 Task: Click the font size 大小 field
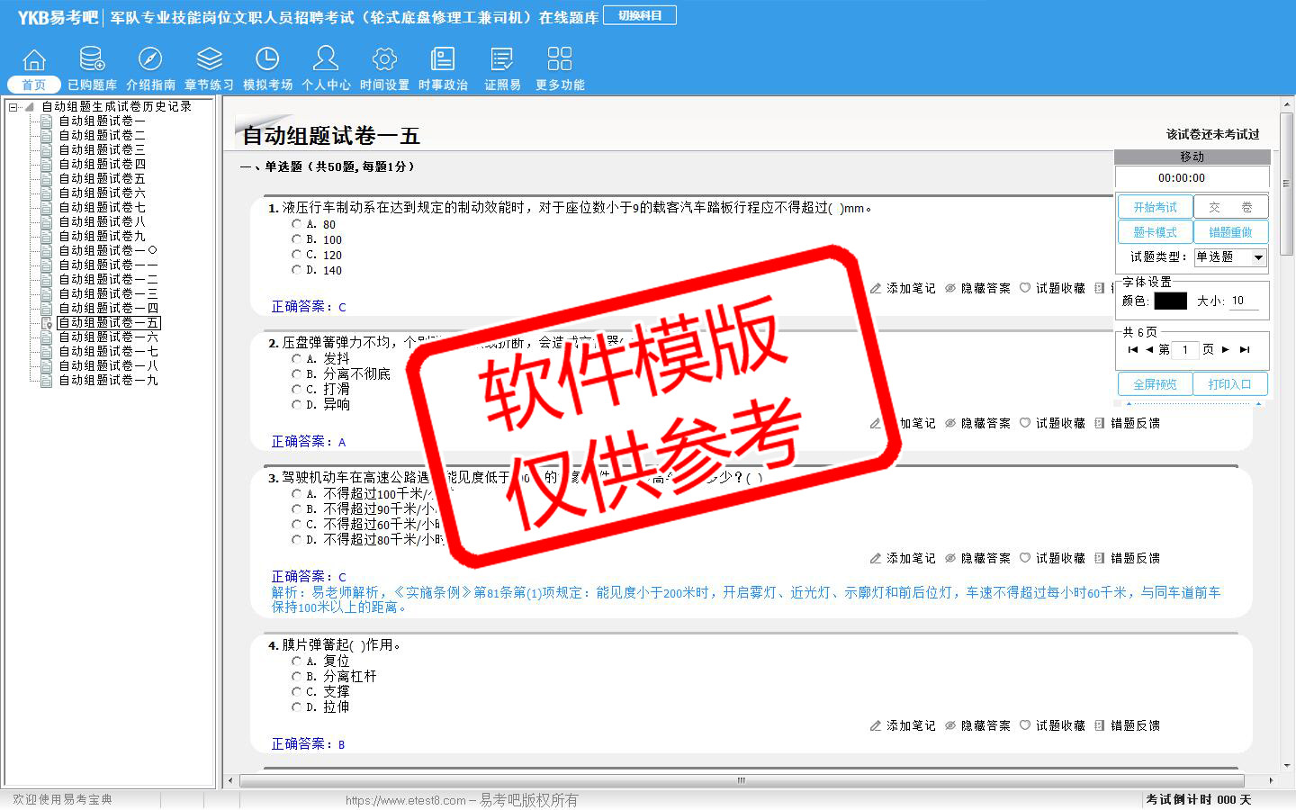1245,301
